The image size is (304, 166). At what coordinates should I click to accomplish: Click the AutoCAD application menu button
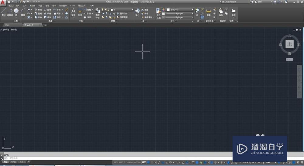click(3, 2)
